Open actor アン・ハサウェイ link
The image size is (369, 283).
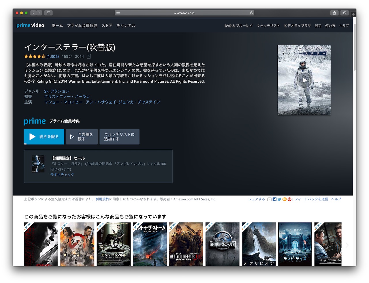(101, 102)
